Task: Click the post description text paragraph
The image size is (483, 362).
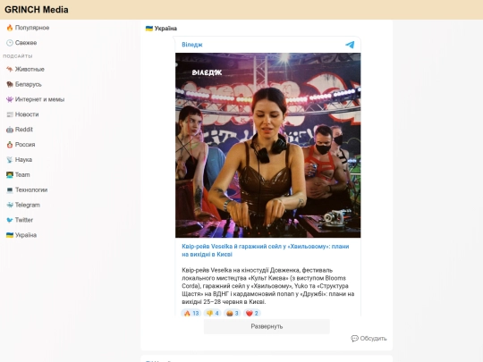Action: [x=268, y=286]
